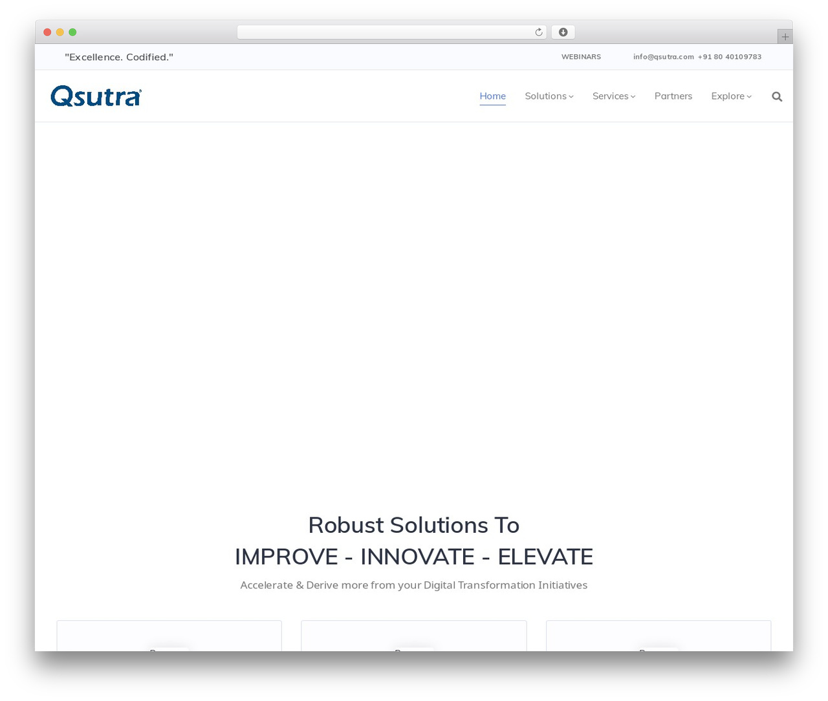This screenshot has height=701, width=828.
Task: Open the search magnifier icon
Action: (x=777, y=96)
